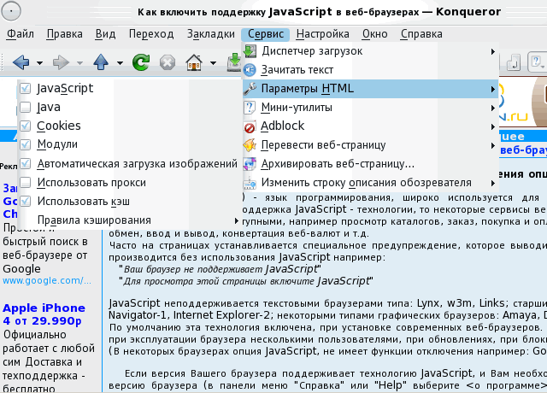Image resolution: width=547 pixels, height=393 pixels.
Task: Open the Вид menu
Action: [105, 34]
